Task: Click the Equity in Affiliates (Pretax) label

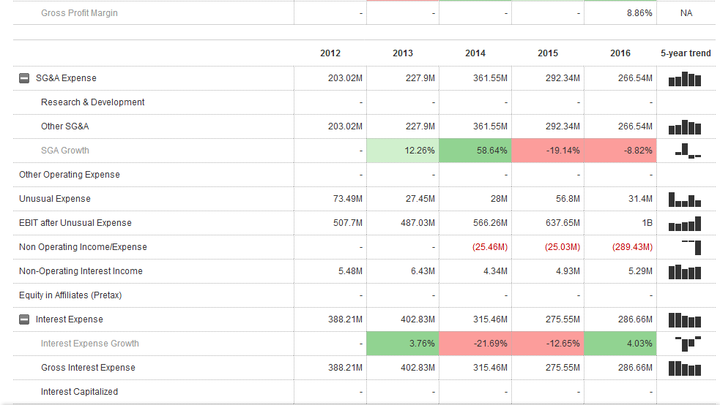Action: tap(70, 295)
